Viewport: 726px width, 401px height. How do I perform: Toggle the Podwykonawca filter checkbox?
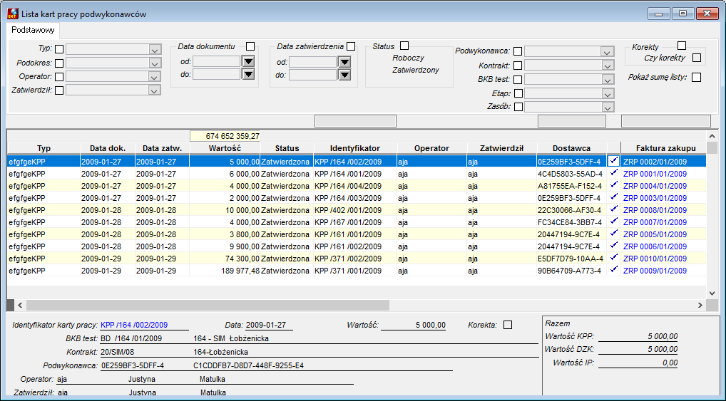518,51
